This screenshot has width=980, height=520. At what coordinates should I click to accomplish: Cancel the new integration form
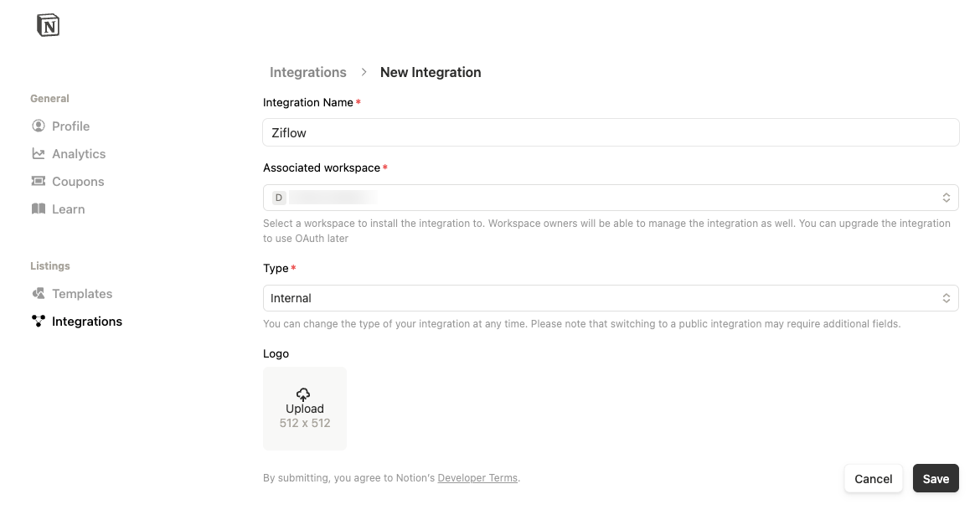tap(873, 479)
